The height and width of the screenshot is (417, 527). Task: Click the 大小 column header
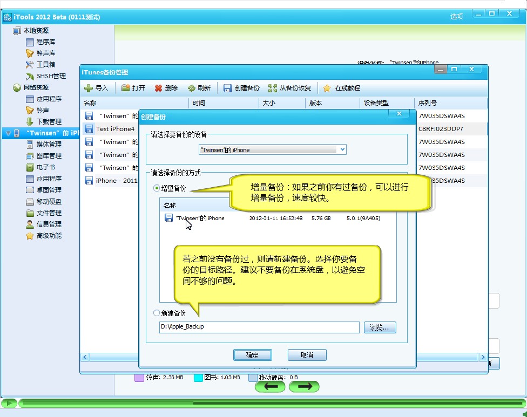click(282, 103)
